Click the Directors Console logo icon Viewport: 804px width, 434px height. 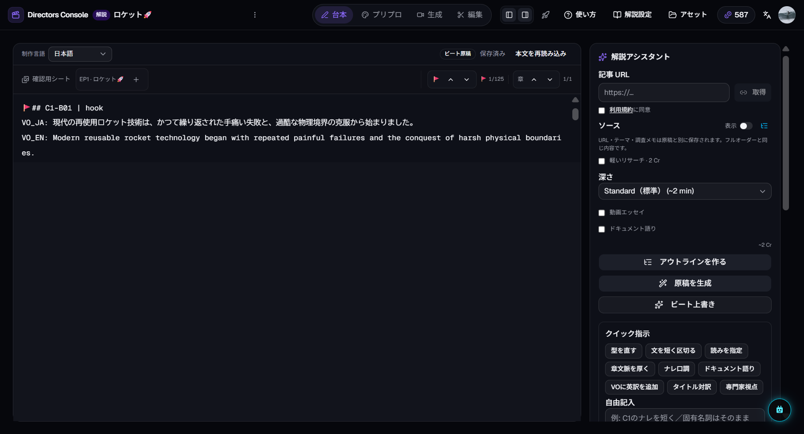[x=16, y=15]
